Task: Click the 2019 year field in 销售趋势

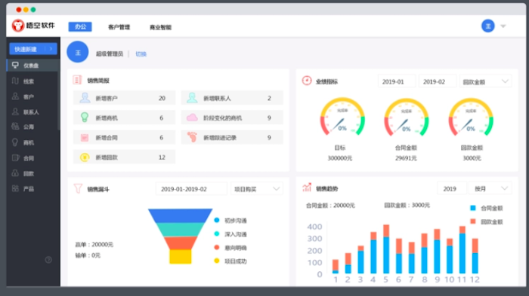Action: click(x=452, y=189)
